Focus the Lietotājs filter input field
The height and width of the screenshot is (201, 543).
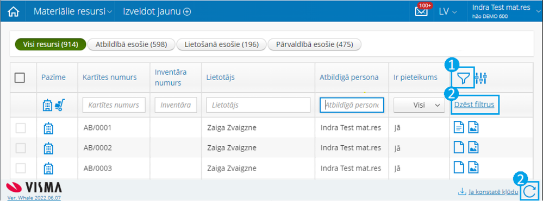coord(258,105)
